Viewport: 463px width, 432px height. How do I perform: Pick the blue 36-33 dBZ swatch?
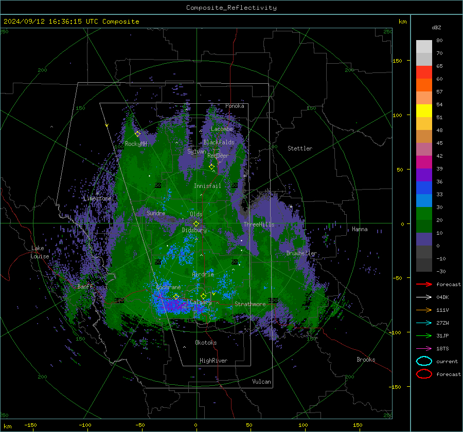tap(424, 187)
